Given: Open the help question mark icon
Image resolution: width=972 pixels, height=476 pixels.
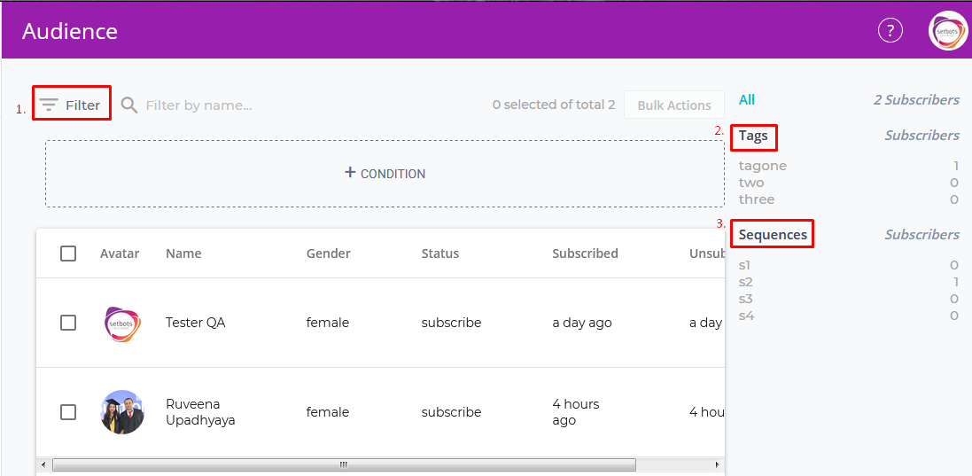Looking at the screenshot, I should [x=890, y=31].
